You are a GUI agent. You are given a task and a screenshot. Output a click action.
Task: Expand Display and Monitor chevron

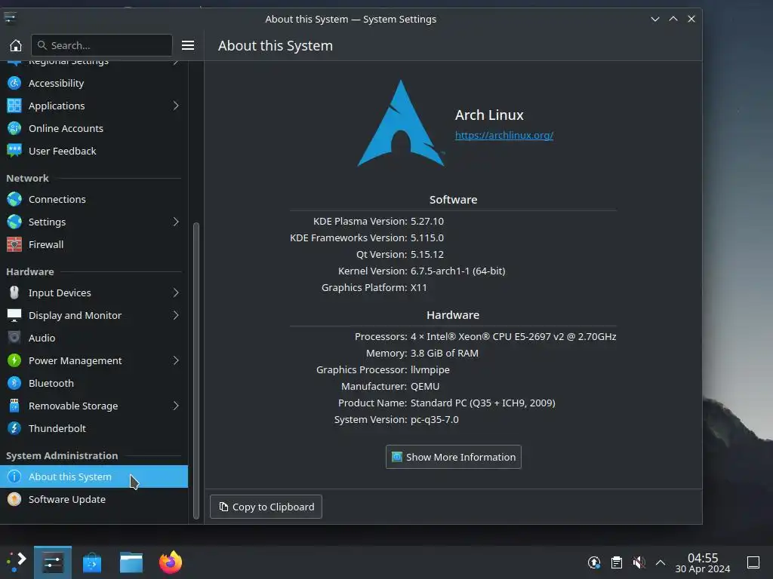click(x=176, y=316)
